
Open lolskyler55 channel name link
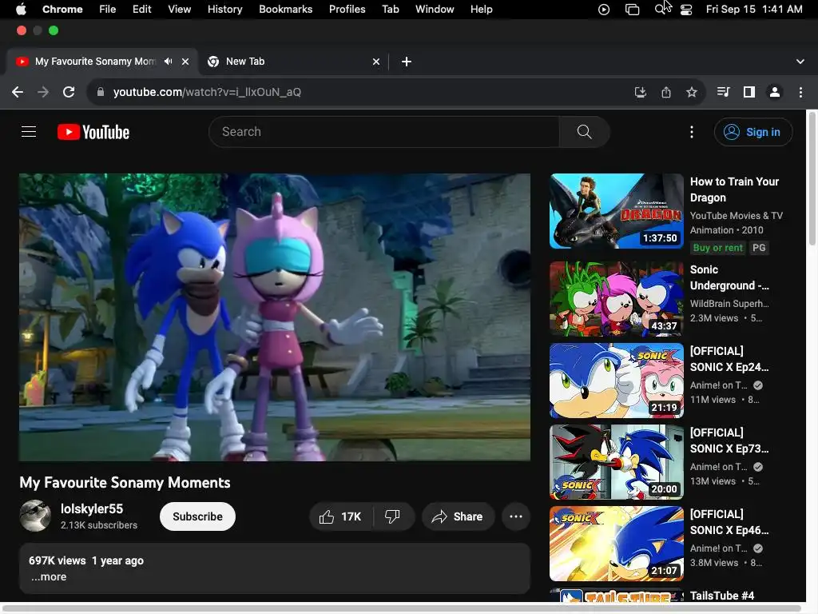coord(92,508)
